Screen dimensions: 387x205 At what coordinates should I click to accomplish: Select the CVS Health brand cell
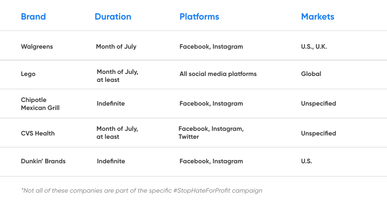pos(38,133)
